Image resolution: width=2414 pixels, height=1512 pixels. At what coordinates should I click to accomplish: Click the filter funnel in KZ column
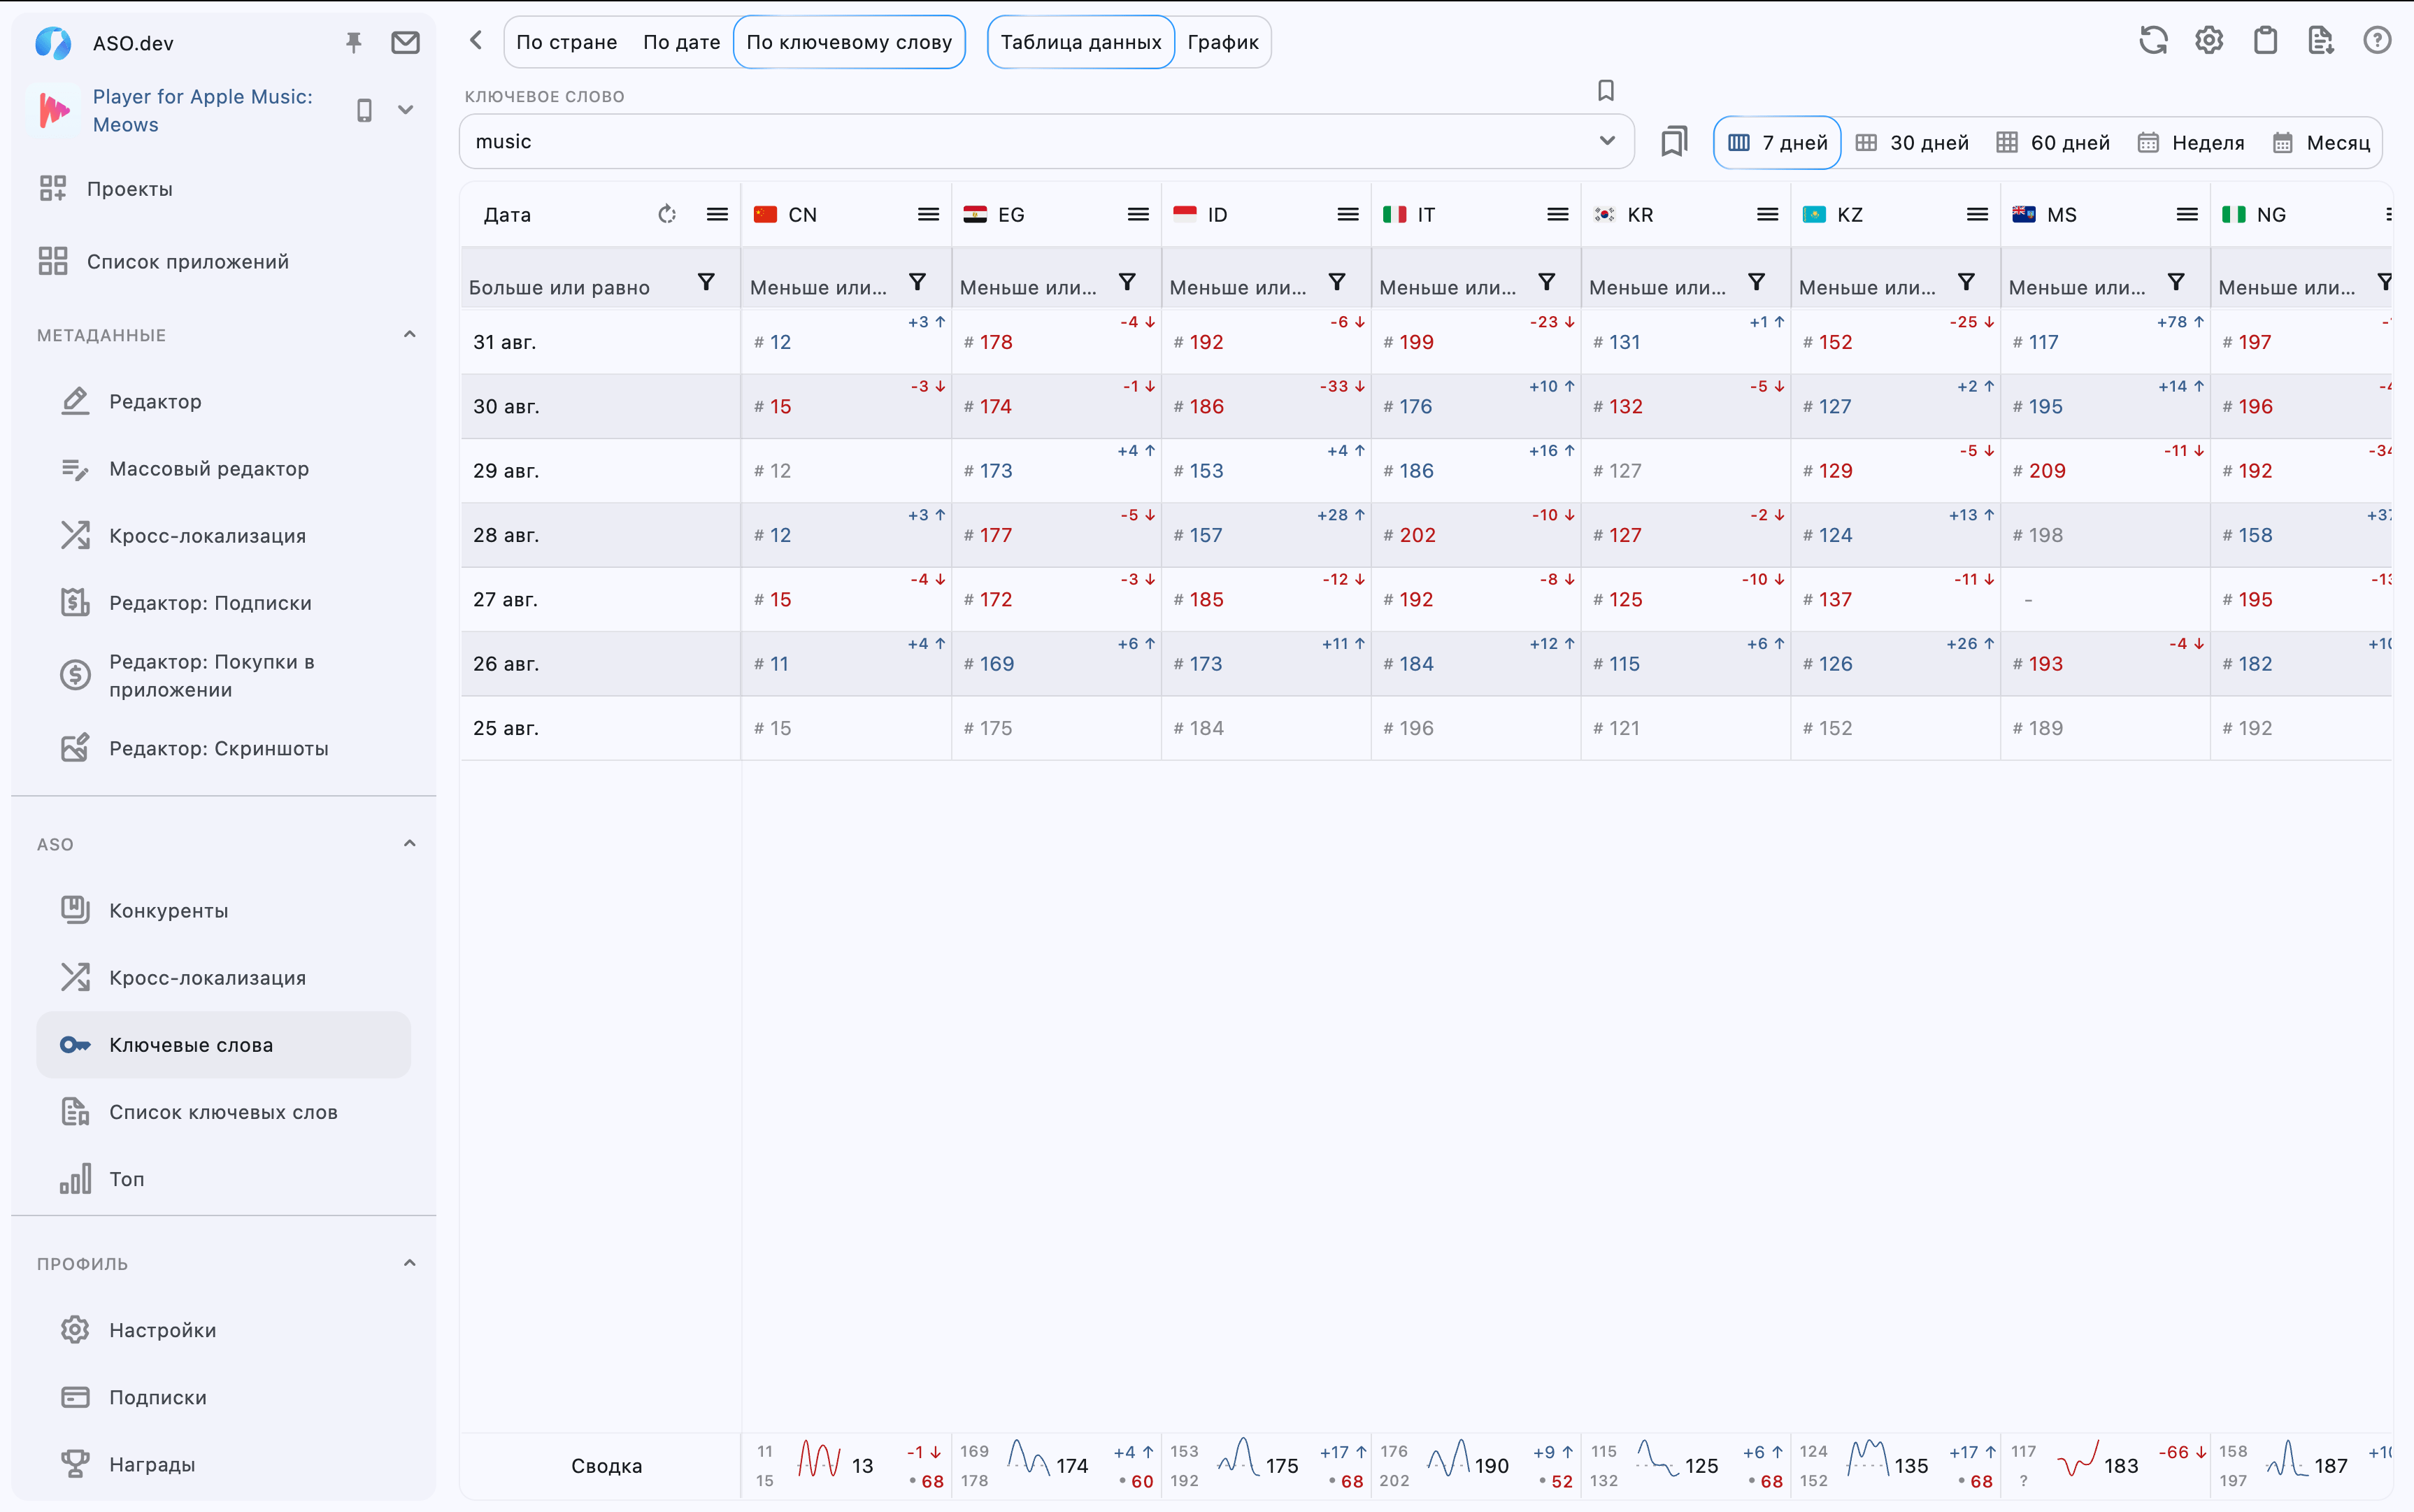click(x=1966, y=283)
